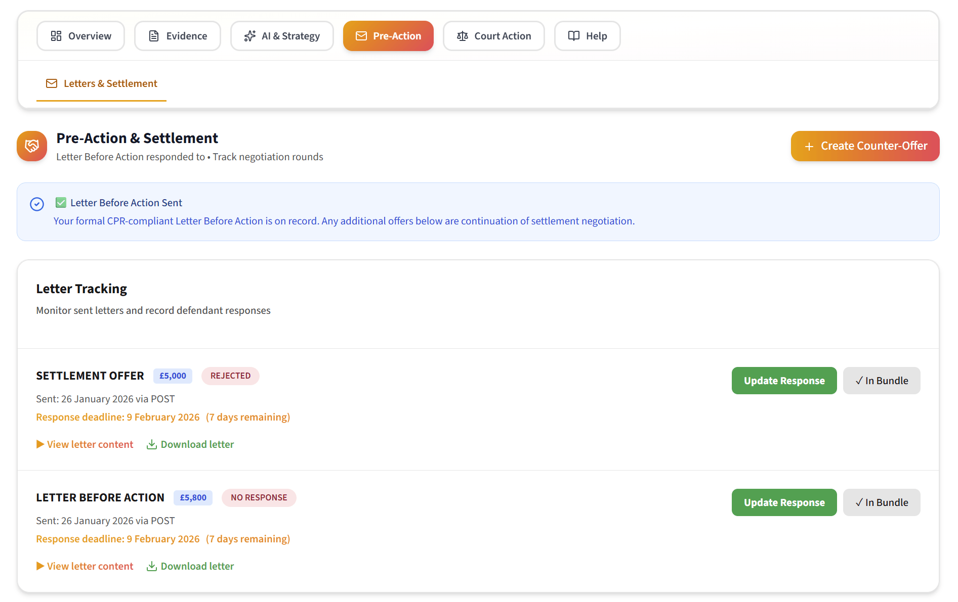Expand View letter content for Settlement Offer
958x602 pixels.
pyautogui.click(x=85, y=444)
